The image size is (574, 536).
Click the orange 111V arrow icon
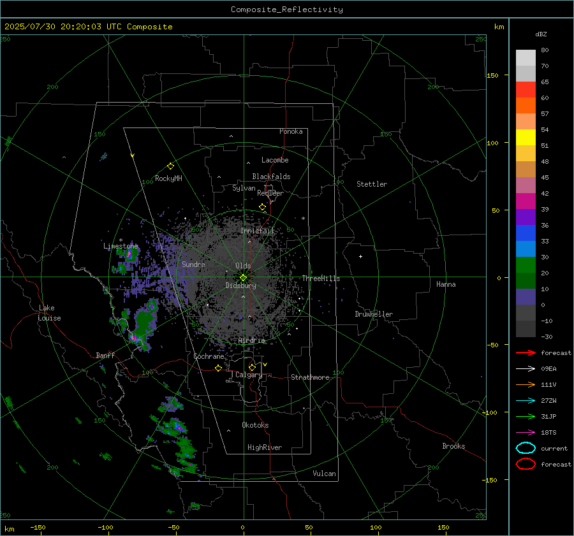(526, 384)
